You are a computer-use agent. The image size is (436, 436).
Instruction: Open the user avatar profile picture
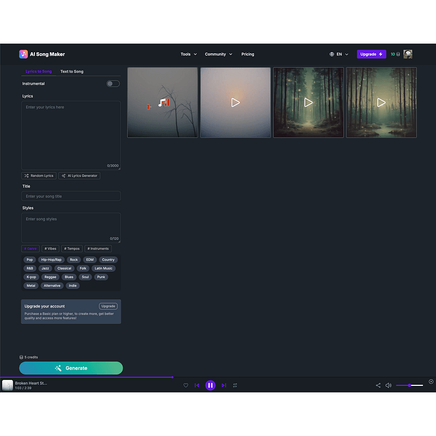[408, 54]
